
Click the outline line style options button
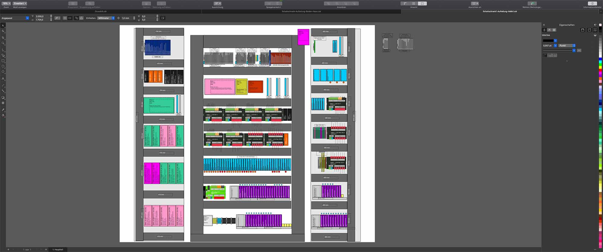[579, 51]
